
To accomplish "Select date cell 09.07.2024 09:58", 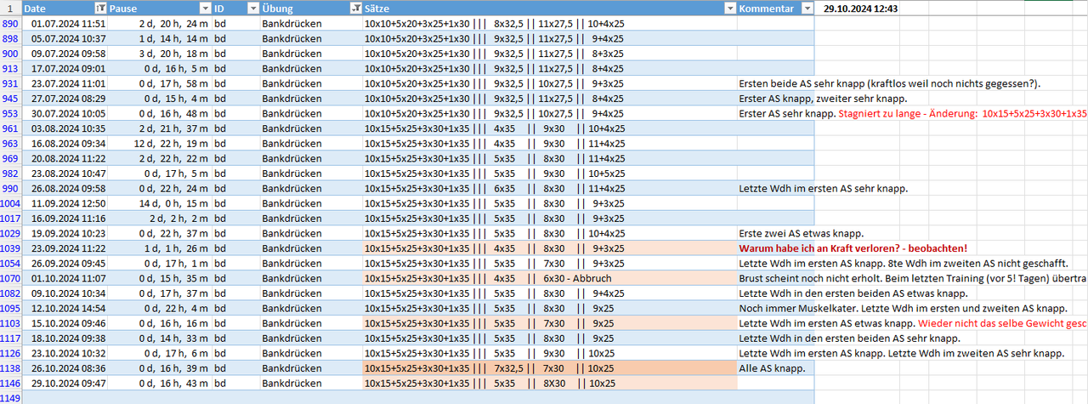I will 65,54.
